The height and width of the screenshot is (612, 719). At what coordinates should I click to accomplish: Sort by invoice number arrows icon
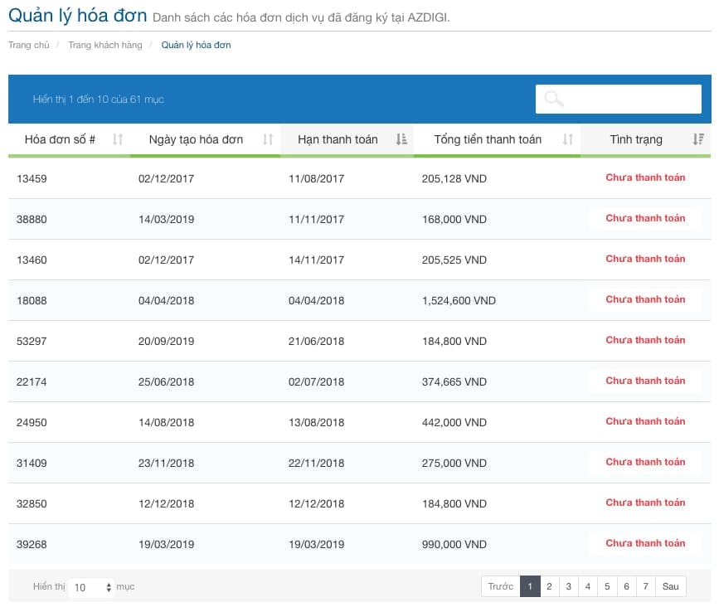[118, 139]
